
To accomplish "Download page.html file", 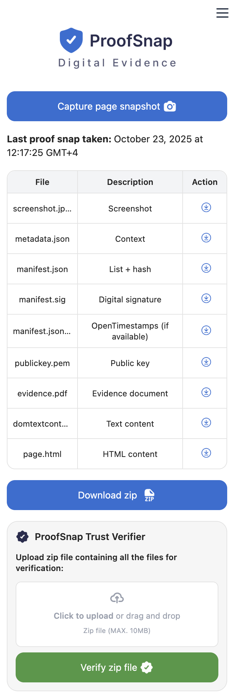I will click(x=206, y=453).
